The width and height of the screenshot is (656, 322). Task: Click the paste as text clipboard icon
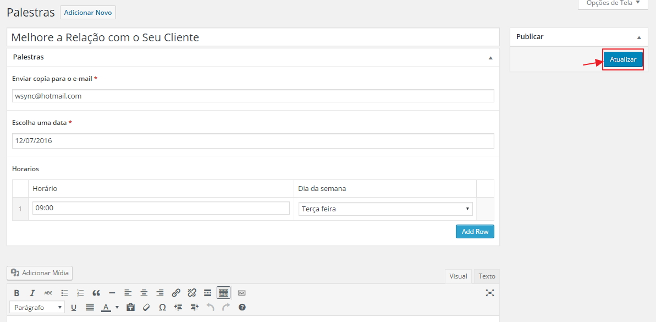pos(130,307)
